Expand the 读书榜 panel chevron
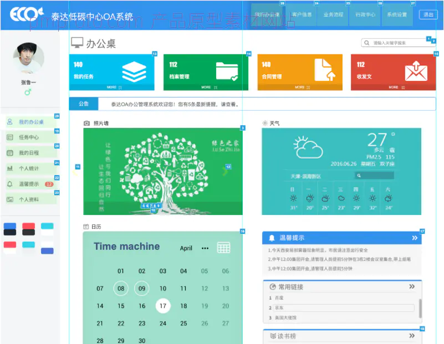Image resolution: width=444 pixels, height=344 pixels. pos(412,336)
